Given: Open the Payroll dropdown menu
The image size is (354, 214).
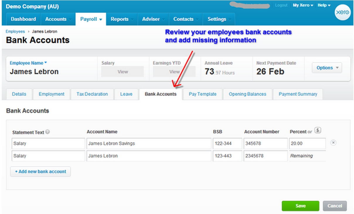Looking at the screenshot, I should coord(91,19).
